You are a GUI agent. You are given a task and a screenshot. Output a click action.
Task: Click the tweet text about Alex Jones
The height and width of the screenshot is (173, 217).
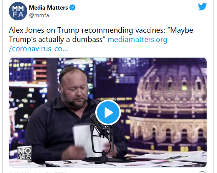click(101, 35)
